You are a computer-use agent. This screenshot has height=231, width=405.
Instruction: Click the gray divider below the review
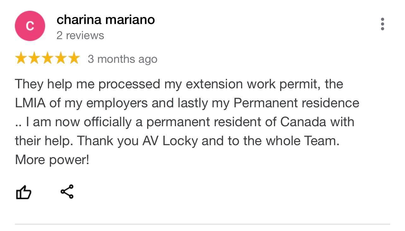pos(202,224)
